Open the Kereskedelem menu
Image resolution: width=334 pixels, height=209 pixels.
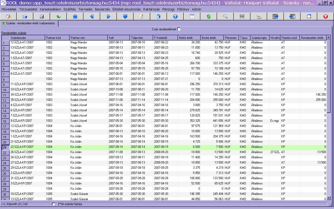coord(50,9)
